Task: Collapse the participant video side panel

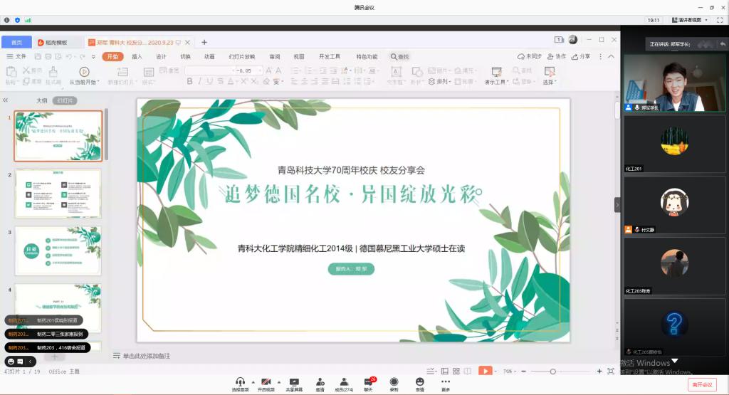Action: click(617, 204)
